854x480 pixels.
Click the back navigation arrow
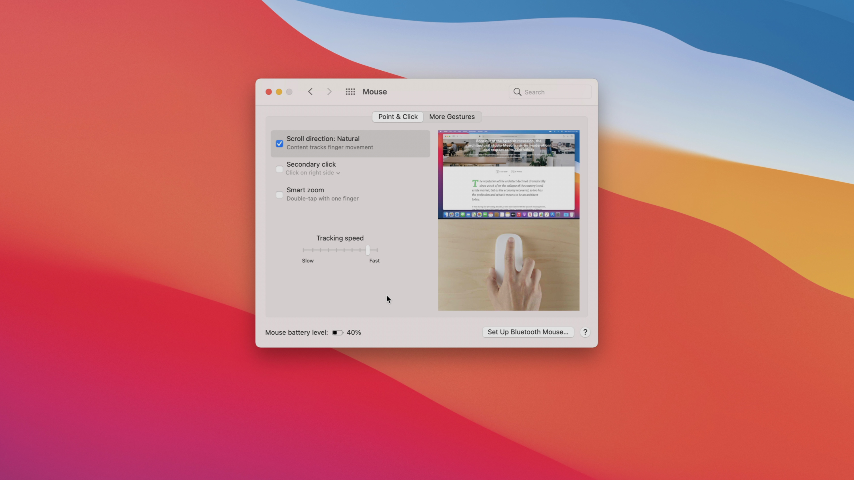(310, 91)
